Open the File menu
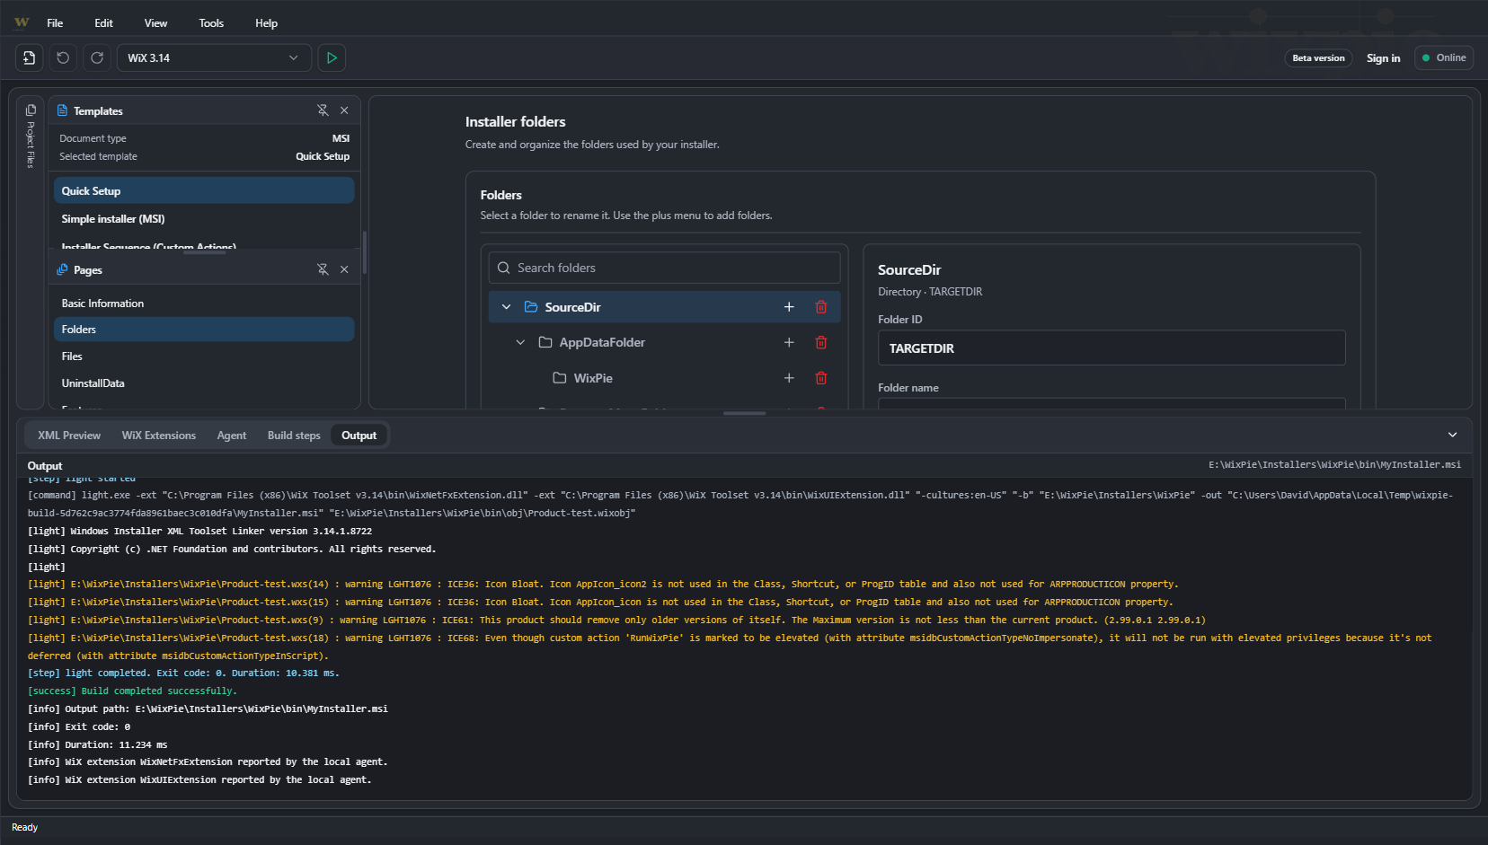 (55, 23)
